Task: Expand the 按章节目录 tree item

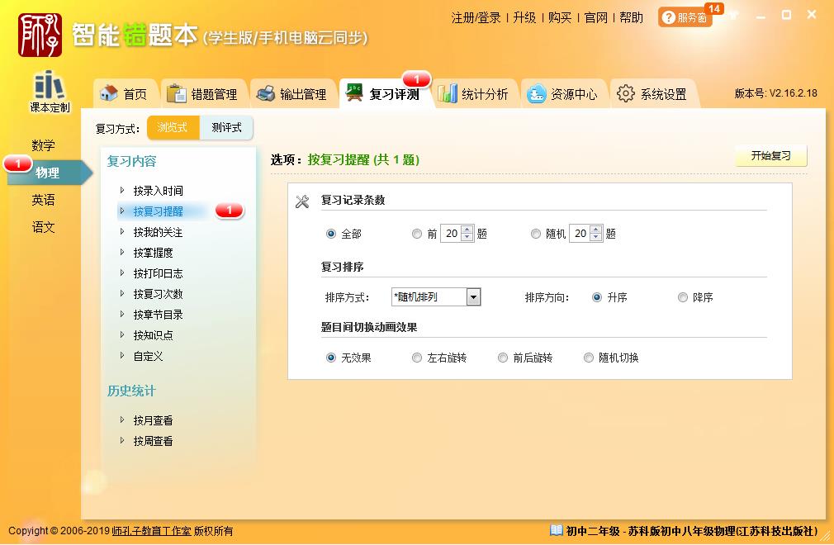Action: pos(123,315)
